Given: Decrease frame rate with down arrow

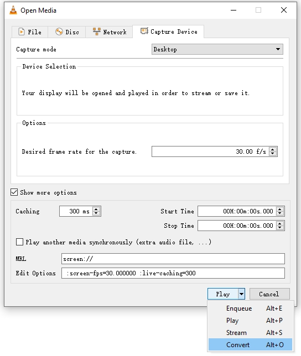Looking at the screenshot, I should coord(273,154).
